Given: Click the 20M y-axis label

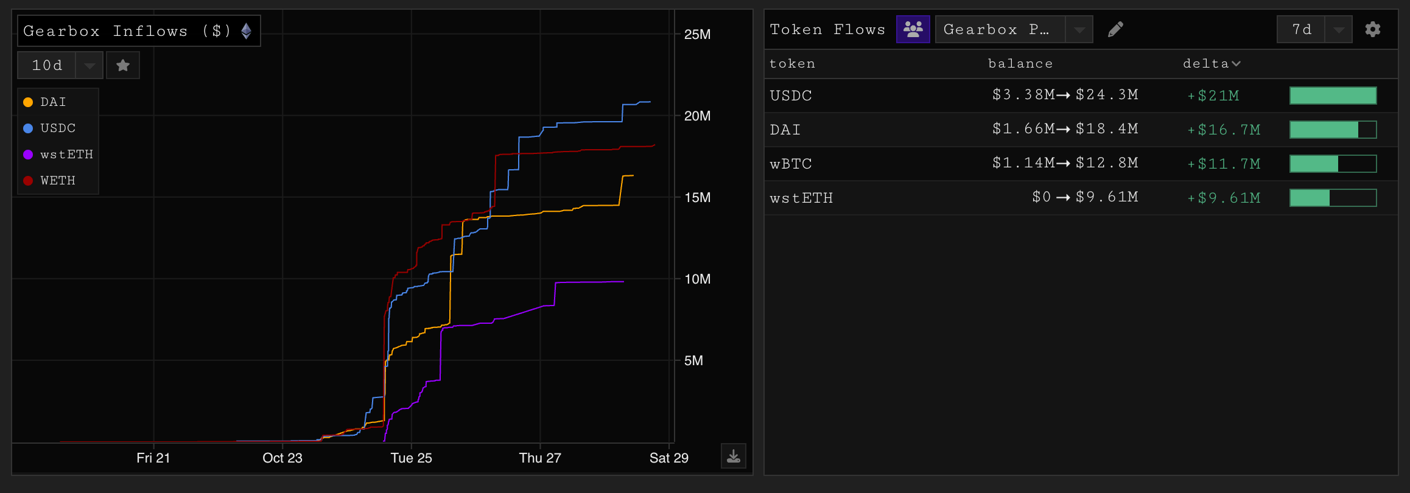Looking at the screenshot, I should (697, 116).
